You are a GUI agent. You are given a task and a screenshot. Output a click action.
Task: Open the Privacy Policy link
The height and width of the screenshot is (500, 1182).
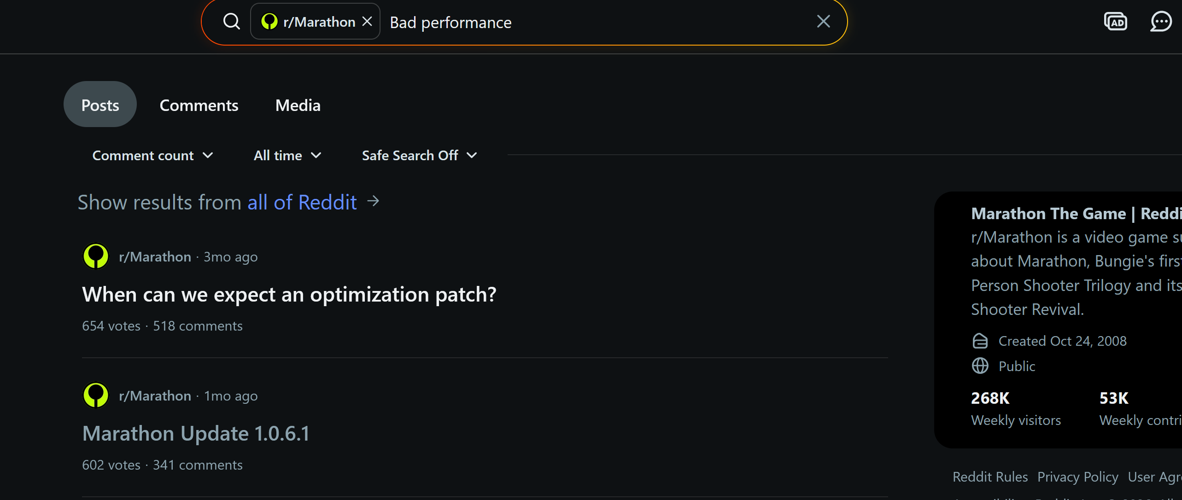click(1077, 477)
